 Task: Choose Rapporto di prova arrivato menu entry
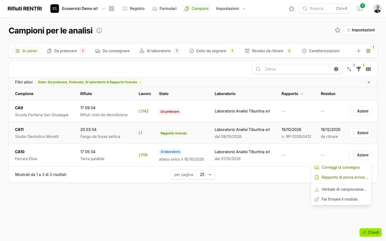(x=341, y=177)
